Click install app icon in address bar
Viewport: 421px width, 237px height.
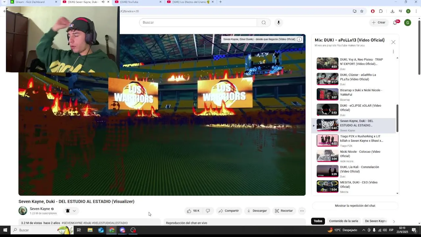(355, 11)
